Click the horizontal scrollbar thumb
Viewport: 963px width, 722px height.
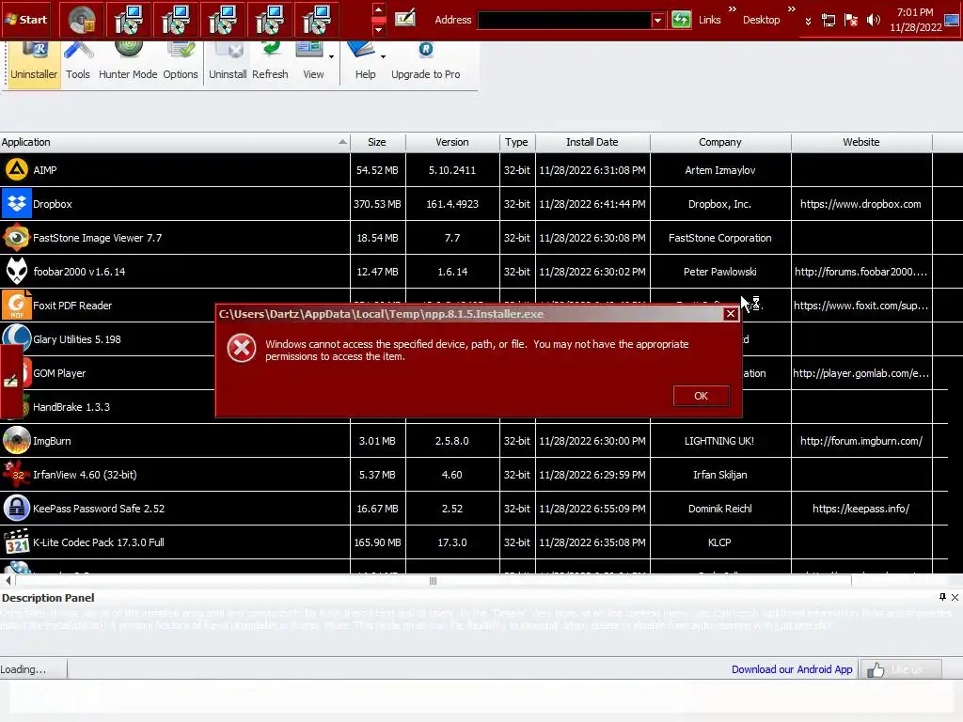[x=433, y=581]
